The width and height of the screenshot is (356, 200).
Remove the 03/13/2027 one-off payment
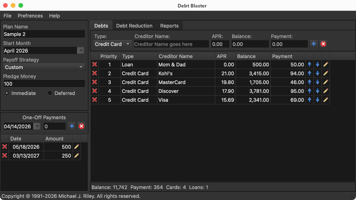coord(5,156)
